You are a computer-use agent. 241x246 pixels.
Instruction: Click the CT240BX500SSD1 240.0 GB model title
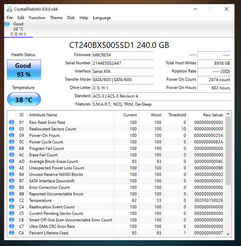119,45
